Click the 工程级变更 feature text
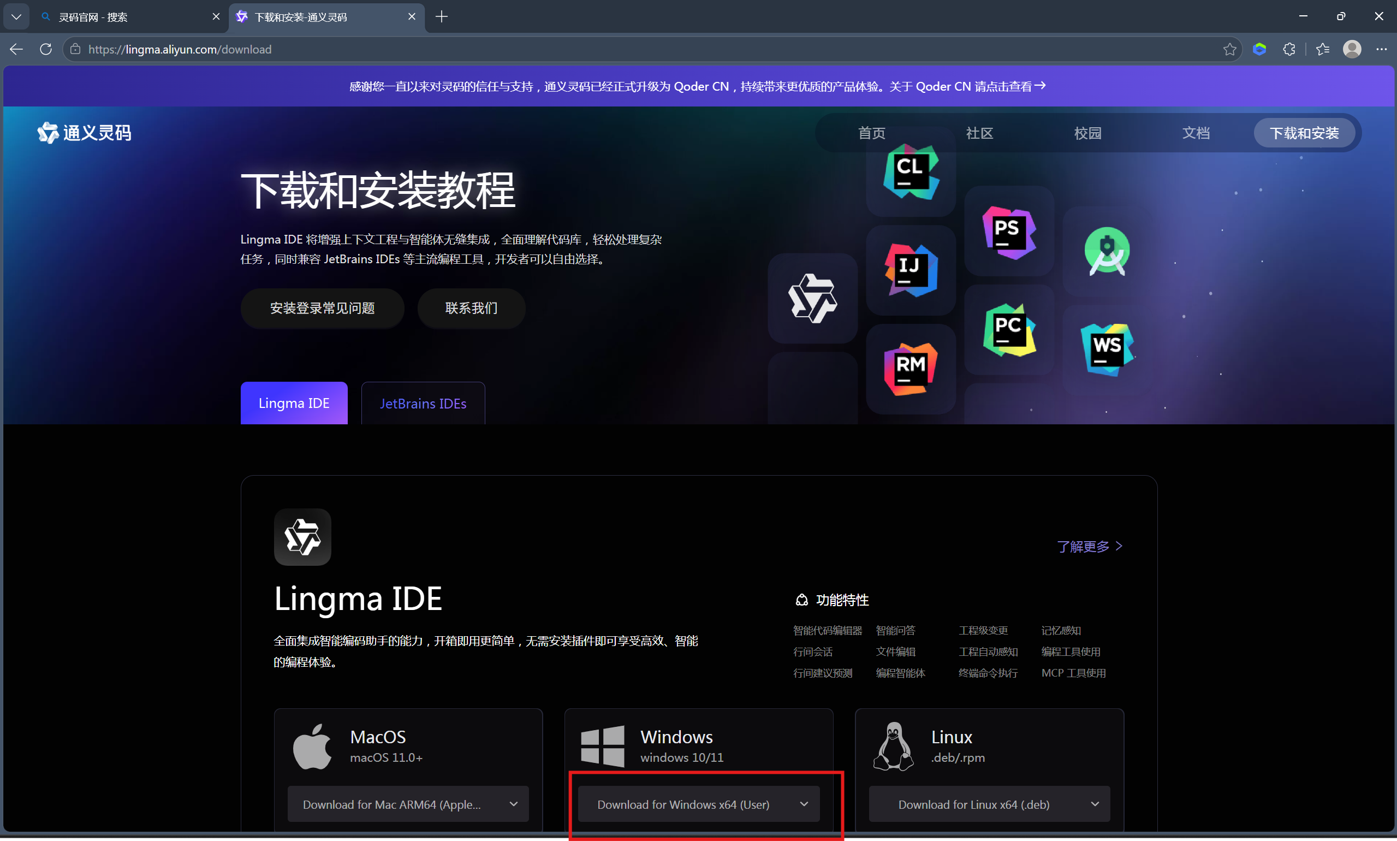This screenshot has width=1397, height=841. click(x=983, y=630)
